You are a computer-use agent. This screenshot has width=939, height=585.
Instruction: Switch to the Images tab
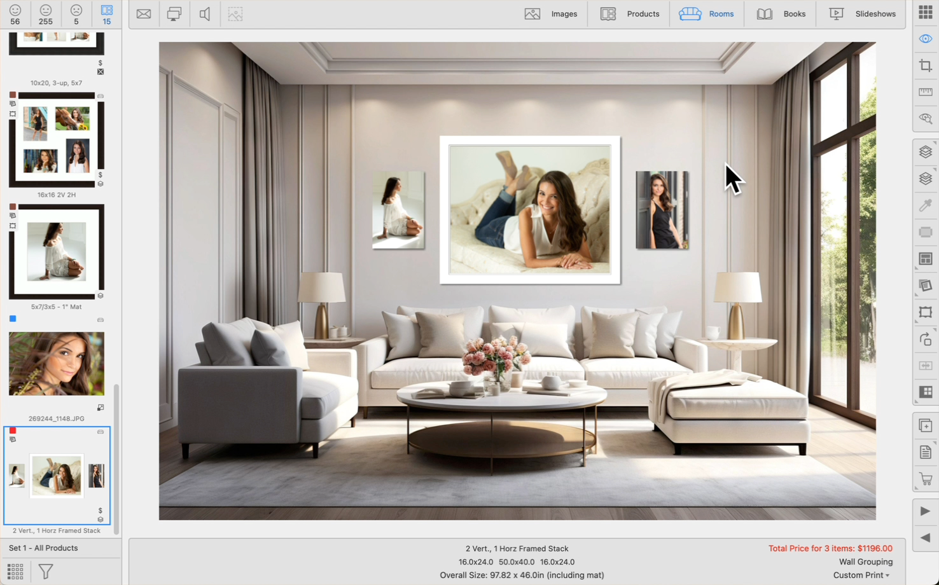551,14
